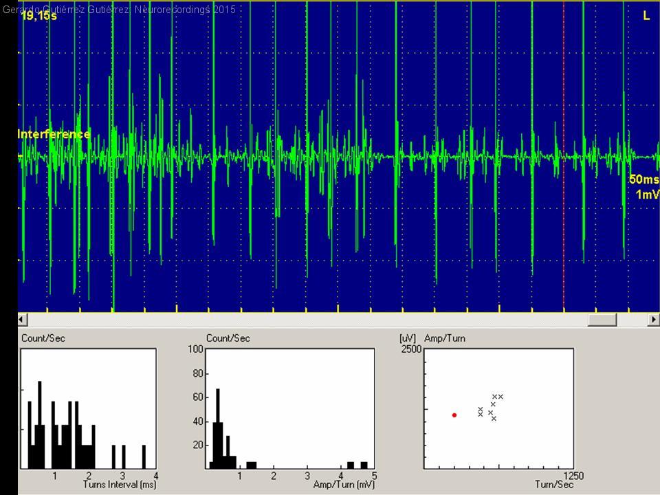Click the L channel label at top right
Screen dimensions: 660x495
pyautogui.click(x=646, y=16)
